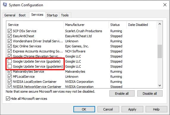Screen dimensions: 170x115
Task: Click the scroll down arrow in services list
Action: click(160, 86)
